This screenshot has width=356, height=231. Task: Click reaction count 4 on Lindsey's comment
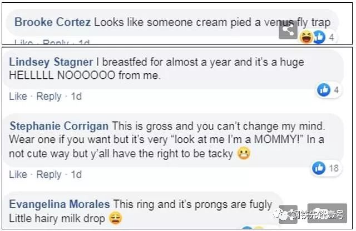[x=336, y=90]
